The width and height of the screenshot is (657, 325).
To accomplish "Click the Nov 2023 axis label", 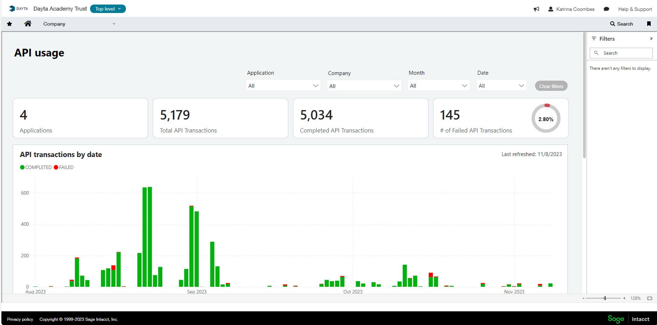I will (514, 291).
